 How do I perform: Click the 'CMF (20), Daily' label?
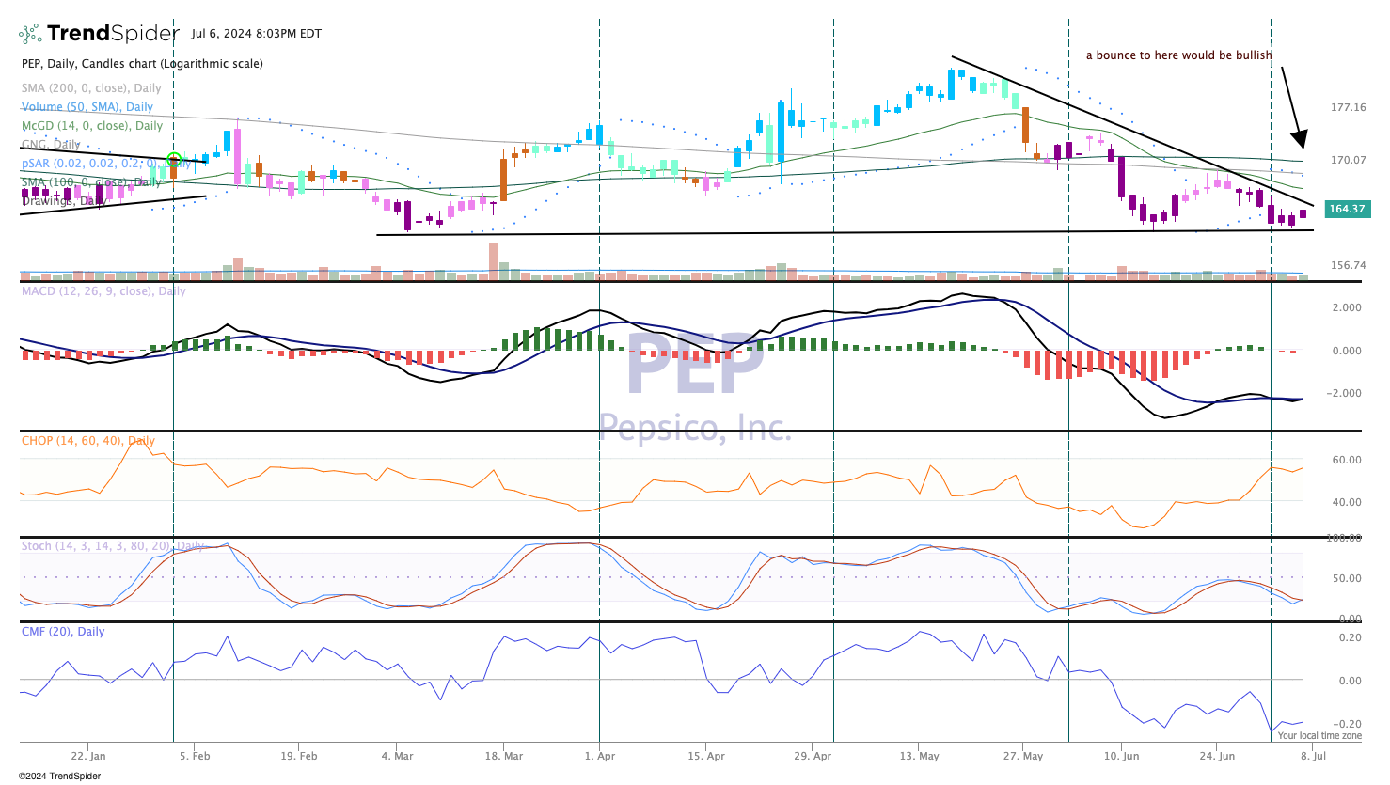(x=63, y=632)
